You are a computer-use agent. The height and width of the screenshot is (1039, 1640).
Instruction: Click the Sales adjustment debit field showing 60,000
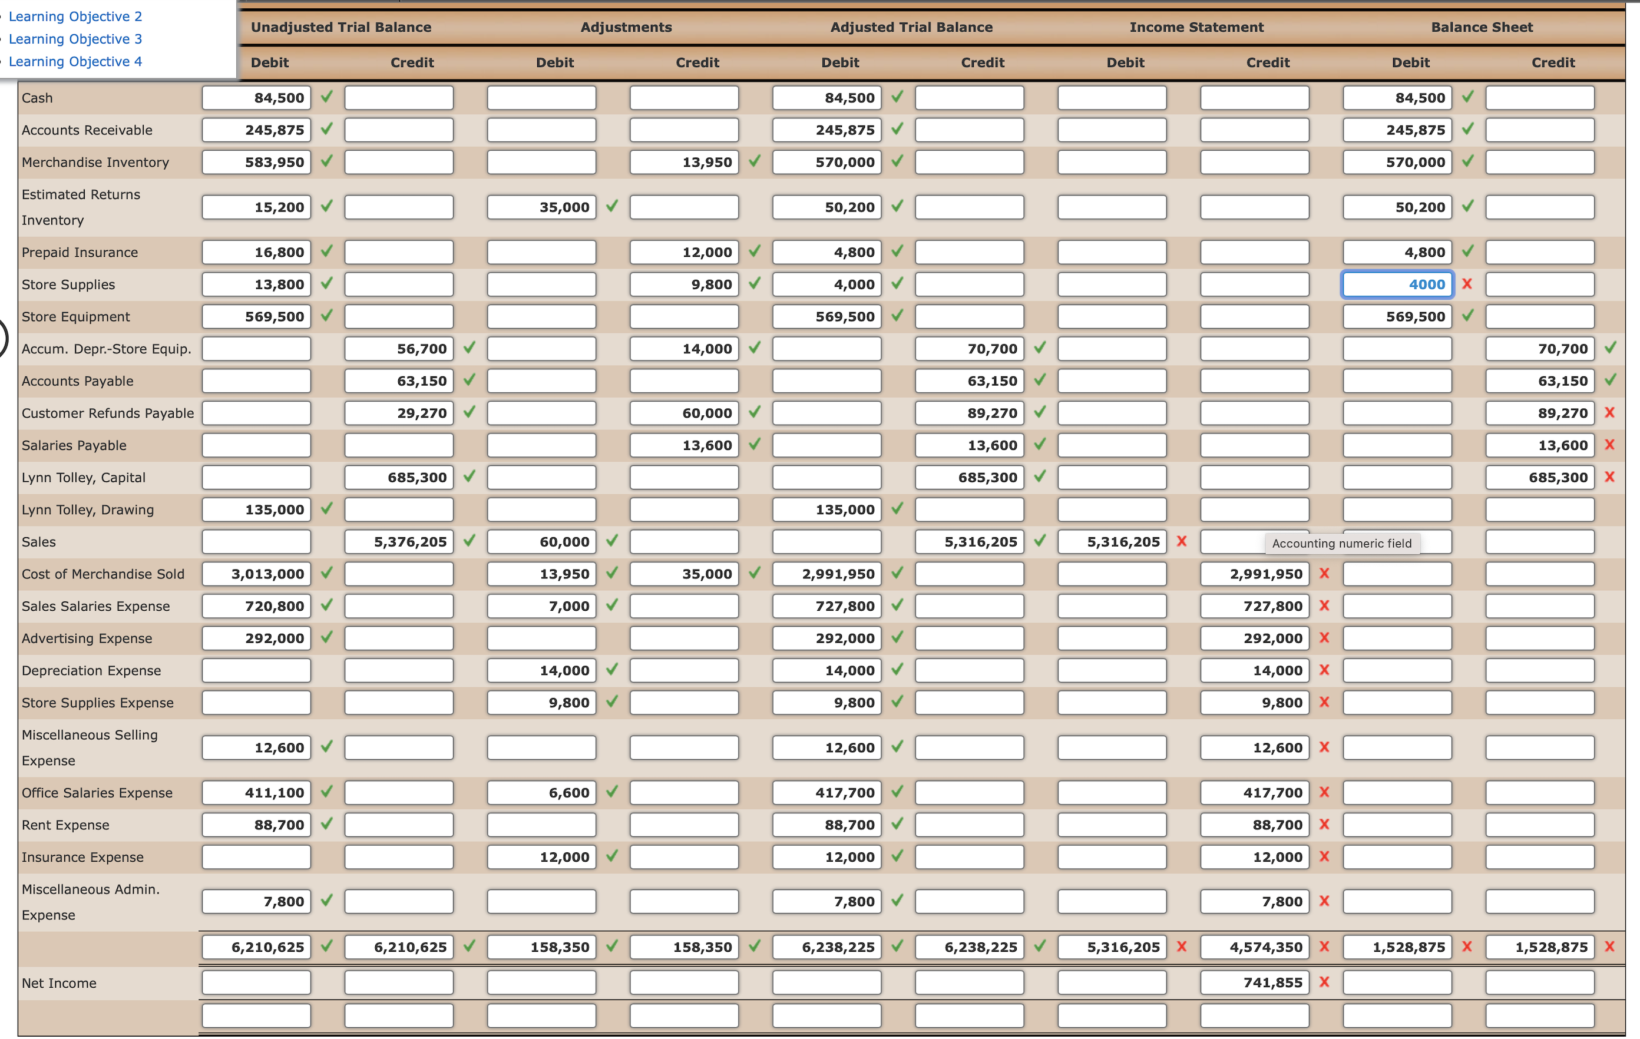coord(541,542)
